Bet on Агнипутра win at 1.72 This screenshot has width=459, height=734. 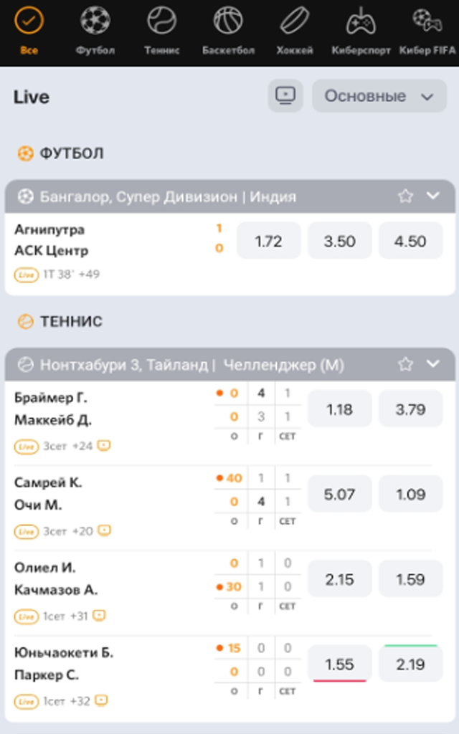pos(268,241)
